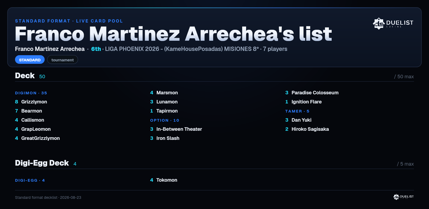429x209 pixels.
Task: Open Paradise Colosseum card entry
Action: coord(312,93)
